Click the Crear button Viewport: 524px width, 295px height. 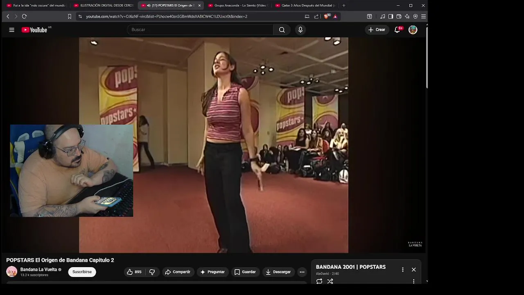(x=377, y=29)
